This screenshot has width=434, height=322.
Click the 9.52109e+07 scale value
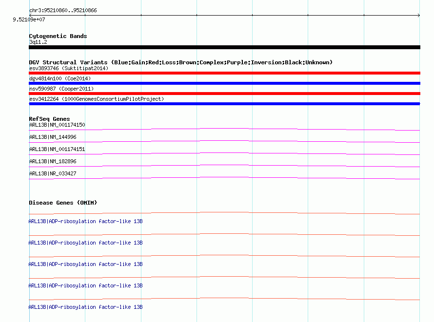tap(29, 19)
